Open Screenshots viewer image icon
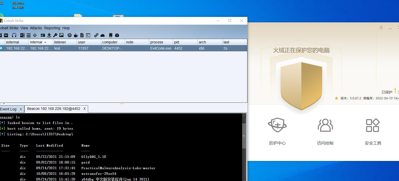Viewport: 399px width, 181px height. click(x=61, y=35)
